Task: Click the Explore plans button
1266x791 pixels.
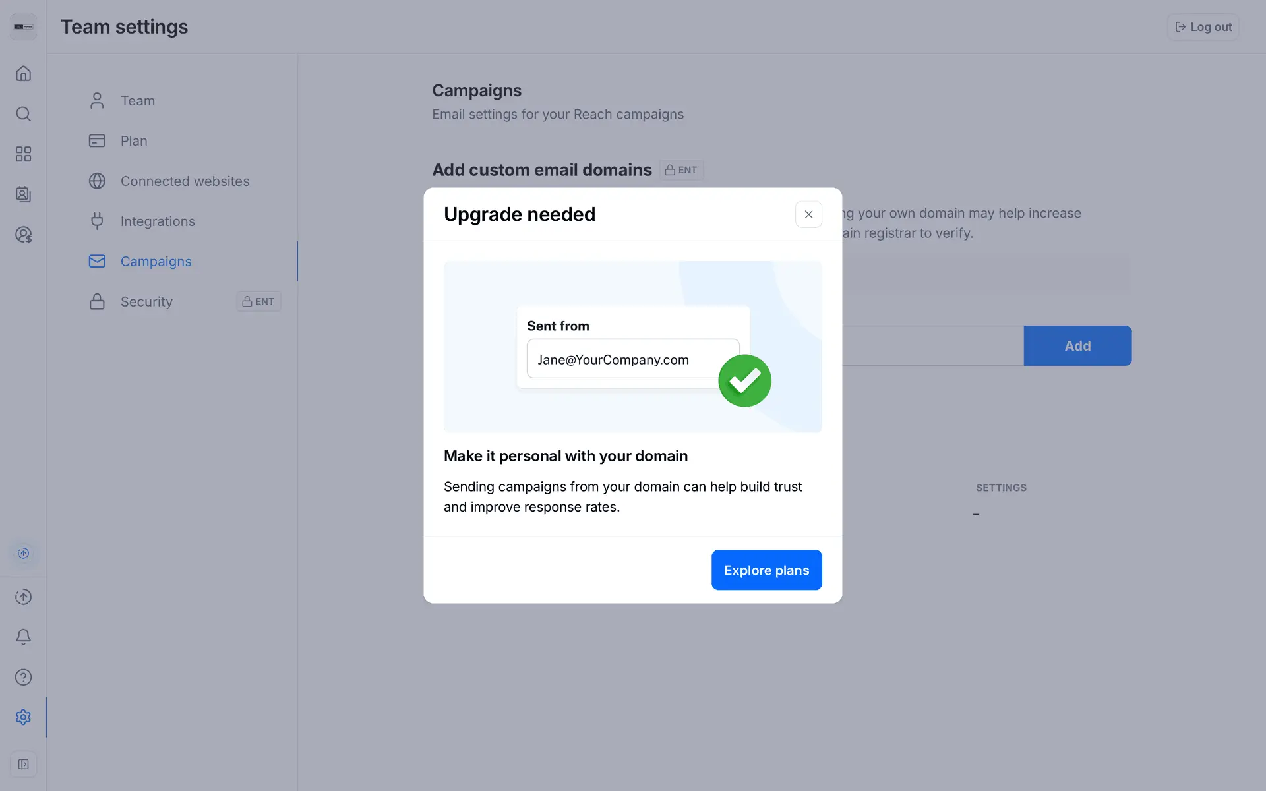Action: (766, 570)
